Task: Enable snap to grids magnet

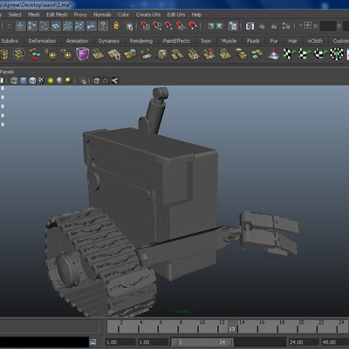Action: coord(145,26)
